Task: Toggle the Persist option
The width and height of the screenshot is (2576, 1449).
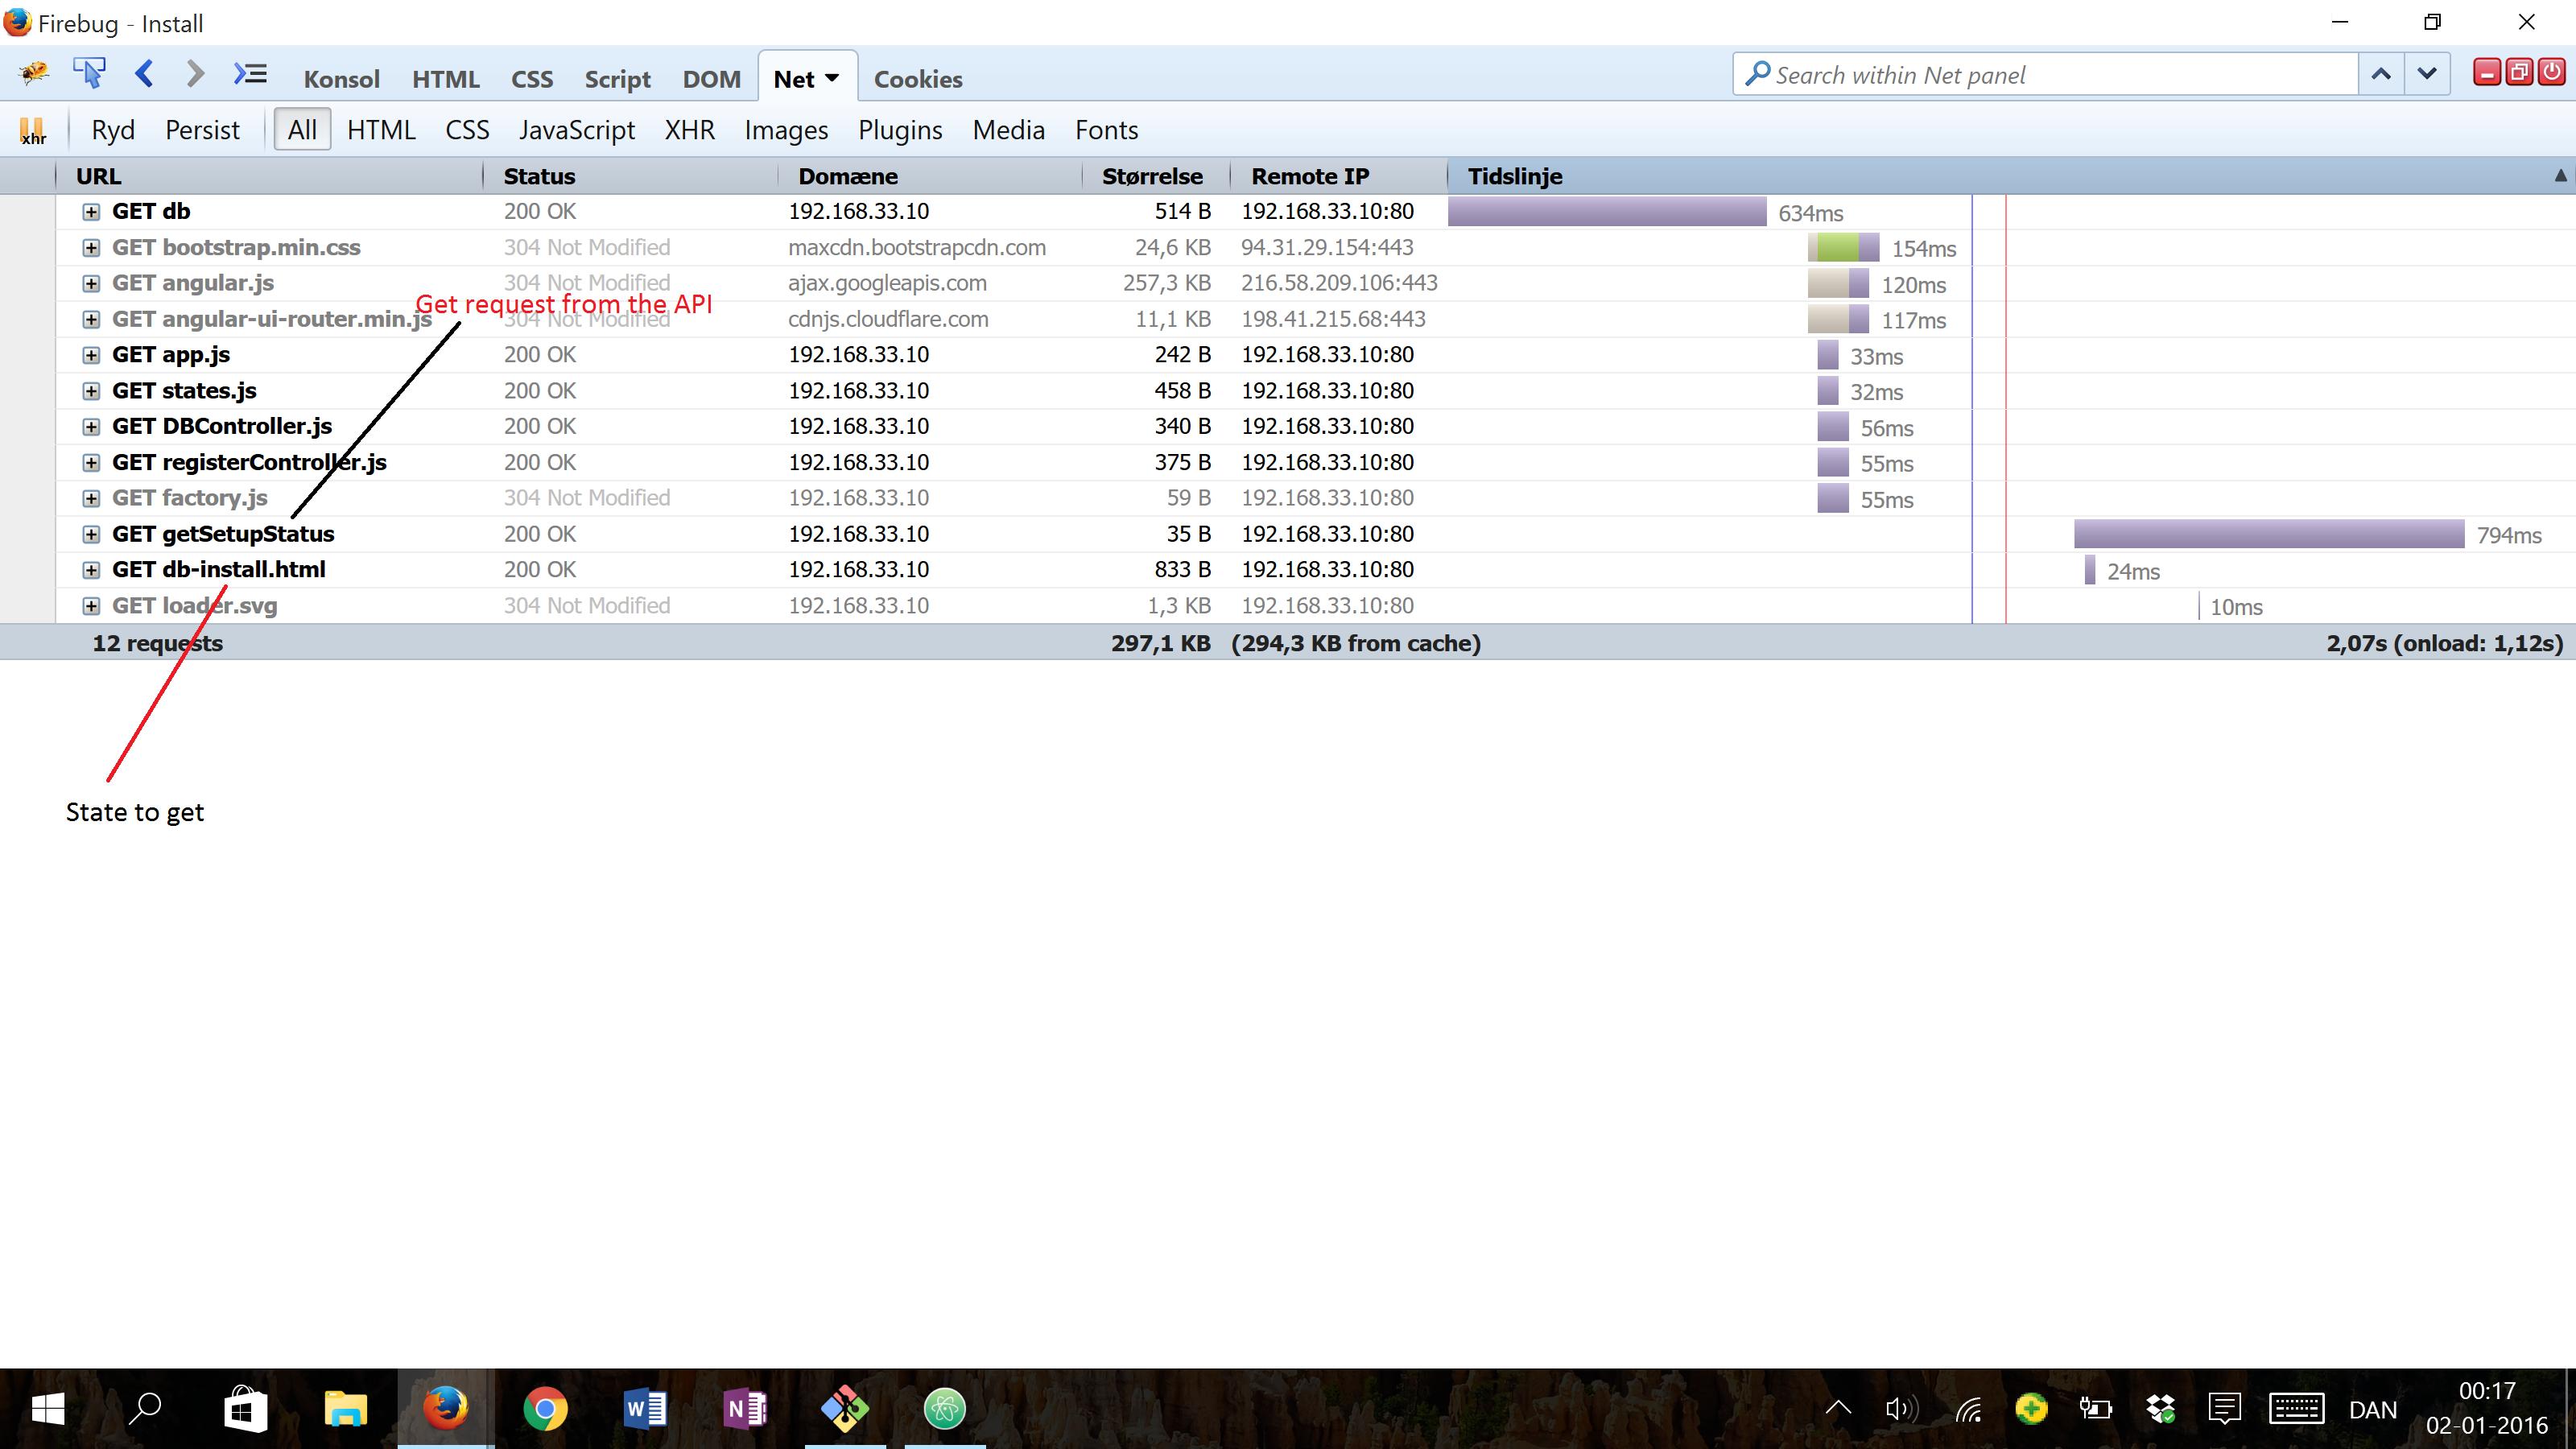Action: click(x=202, y=130)
